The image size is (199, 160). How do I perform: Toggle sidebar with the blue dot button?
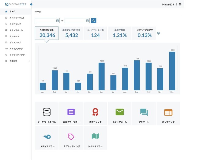31,4
